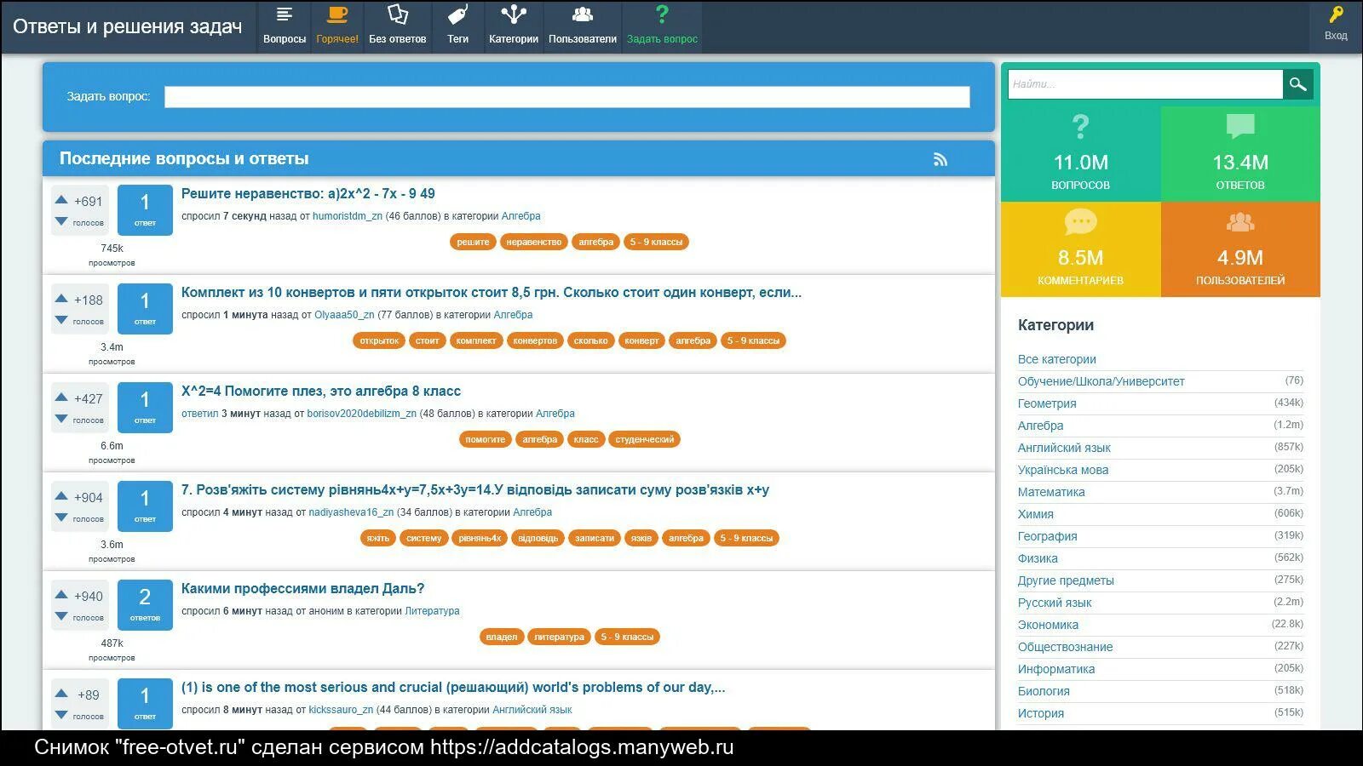Downvote the X^2=4 question

click(61, 419)
